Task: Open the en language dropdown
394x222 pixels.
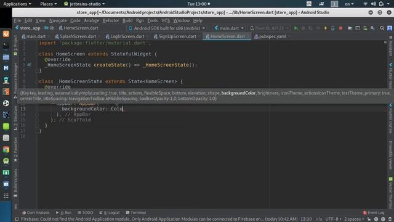Action: pyautogui.click(x=349, y=4)
